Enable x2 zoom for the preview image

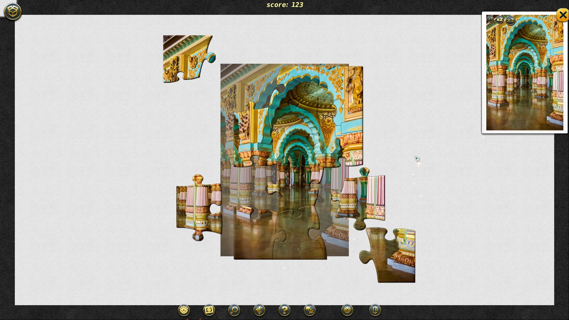pyautogui.click(x=500, y=20)
